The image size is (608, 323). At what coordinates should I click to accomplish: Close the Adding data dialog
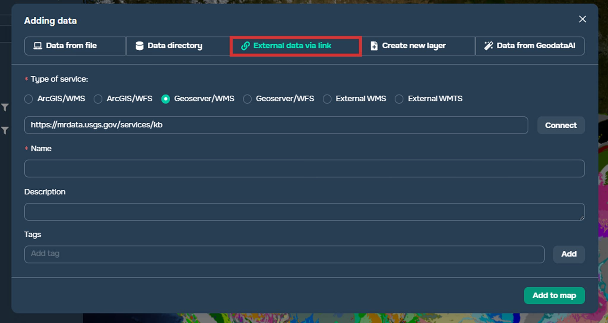582,19
